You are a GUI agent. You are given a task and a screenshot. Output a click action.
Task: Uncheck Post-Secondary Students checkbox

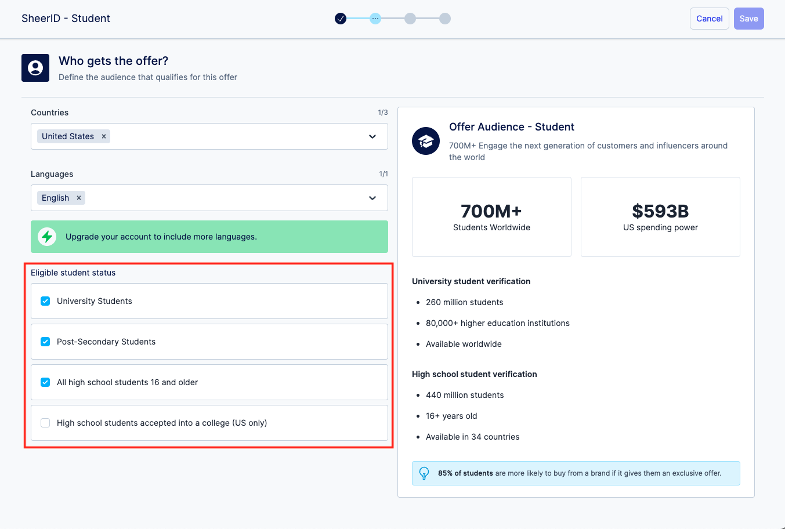coord(45,342)
